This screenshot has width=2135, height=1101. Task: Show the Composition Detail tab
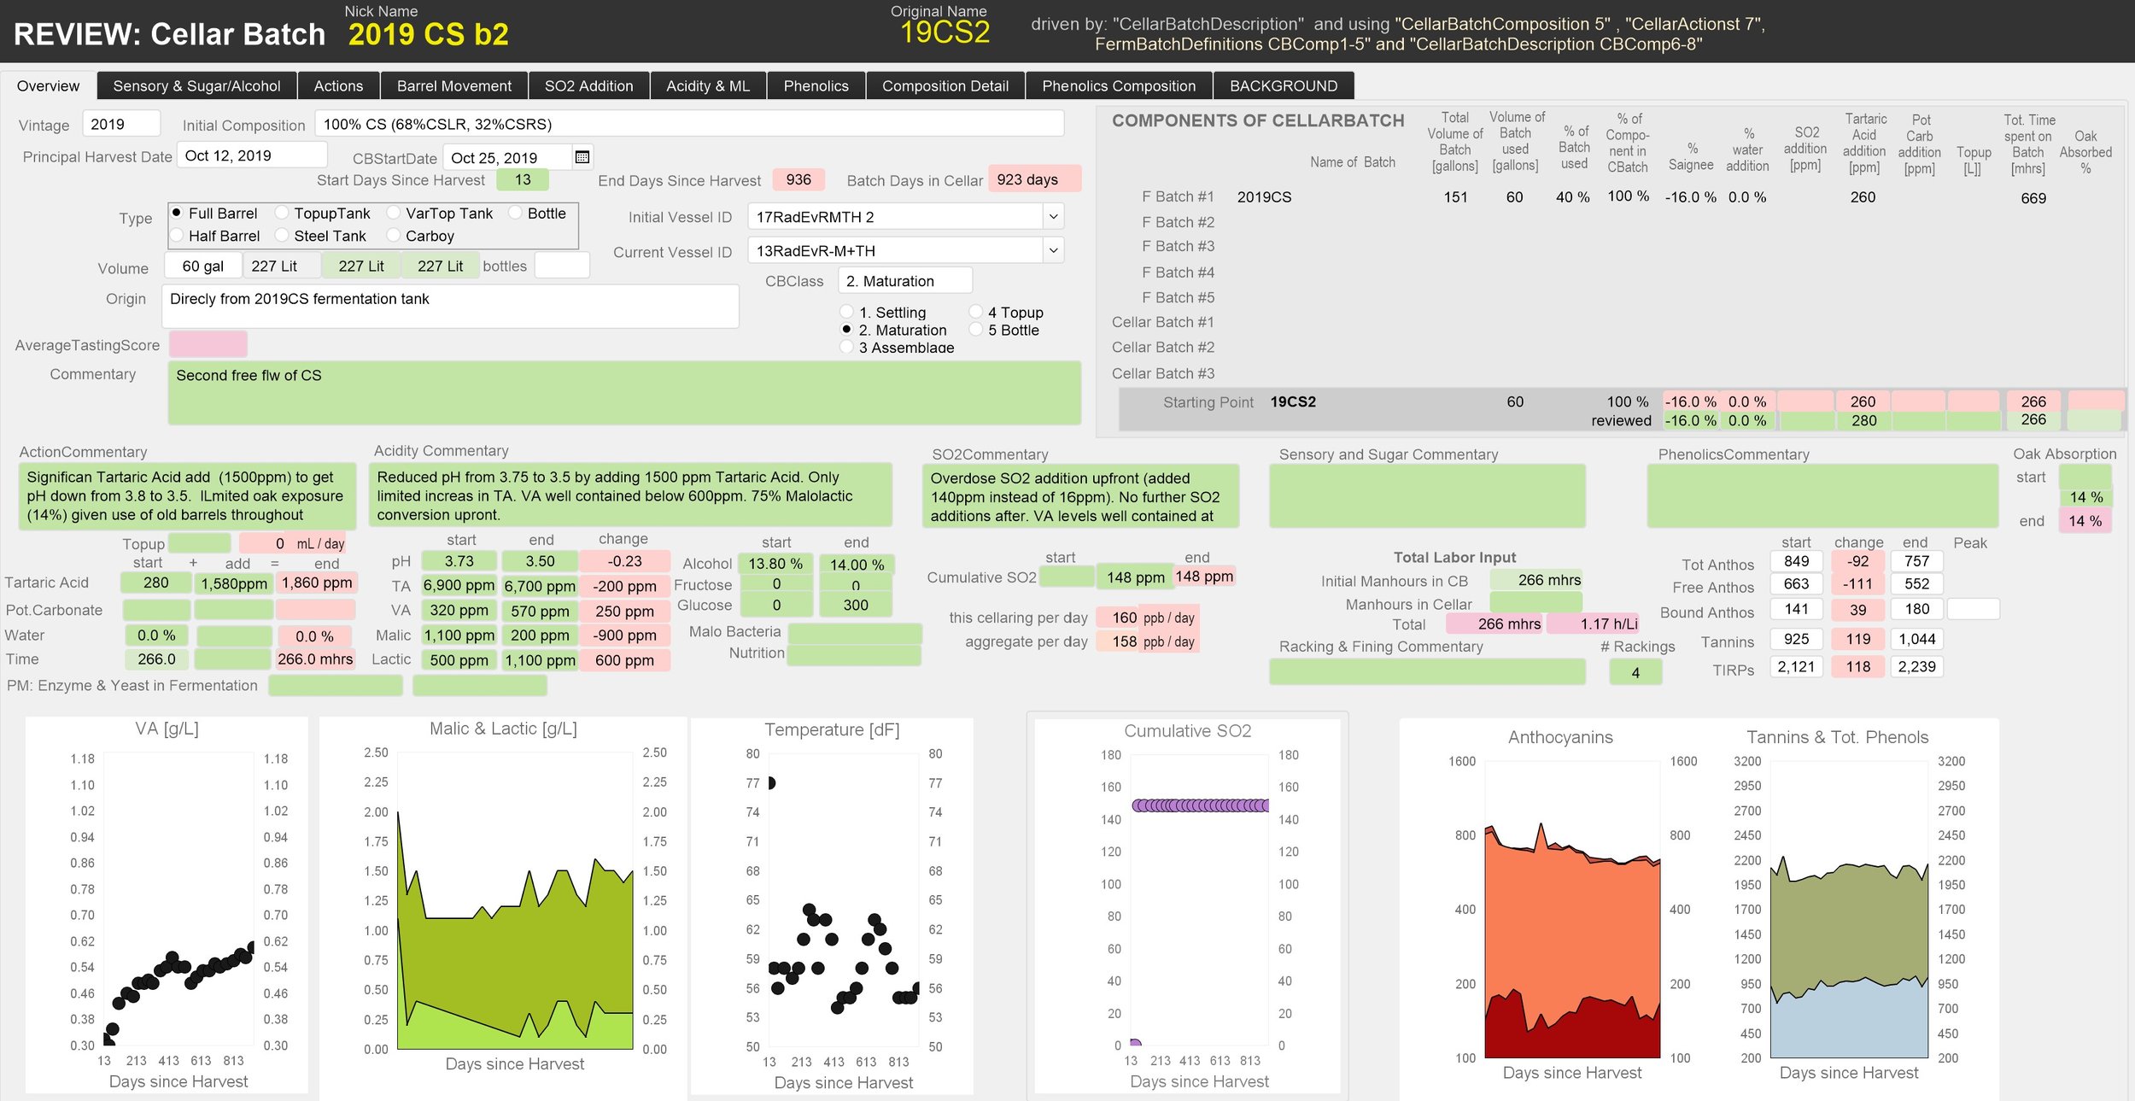945,85
